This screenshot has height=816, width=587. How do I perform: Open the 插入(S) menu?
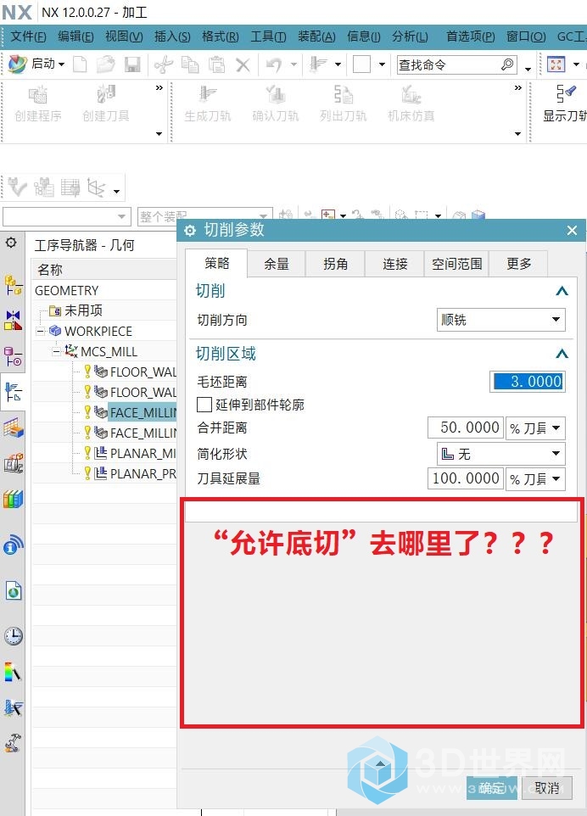[172, 36]
